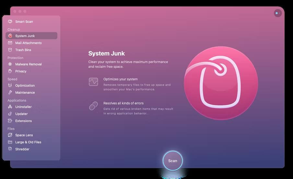293x179 pixels.
Task: Click the Uninstaller icon in sidebar
Action: 10,107
